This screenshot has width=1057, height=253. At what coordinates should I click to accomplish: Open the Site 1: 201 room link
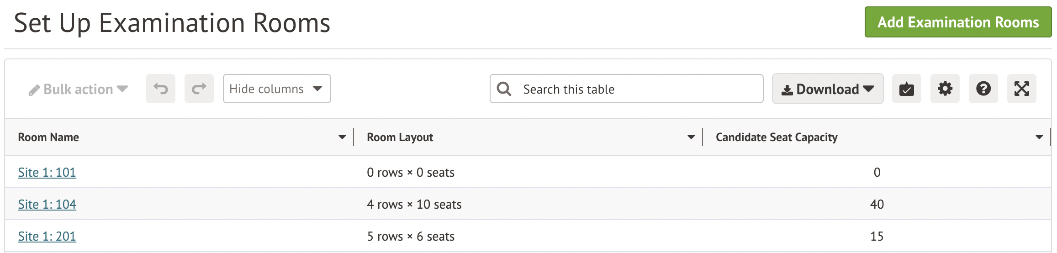click(47, 236)
